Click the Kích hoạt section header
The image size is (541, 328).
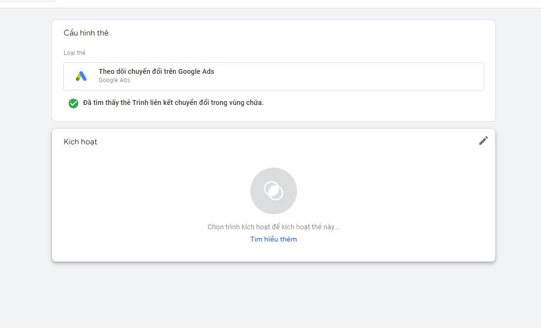81,141
